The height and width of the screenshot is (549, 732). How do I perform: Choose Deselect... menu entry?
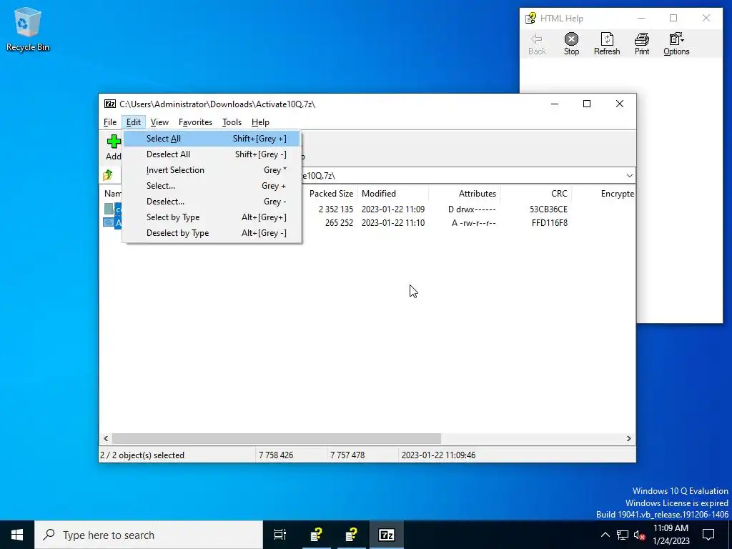click(x=212, y=202)
